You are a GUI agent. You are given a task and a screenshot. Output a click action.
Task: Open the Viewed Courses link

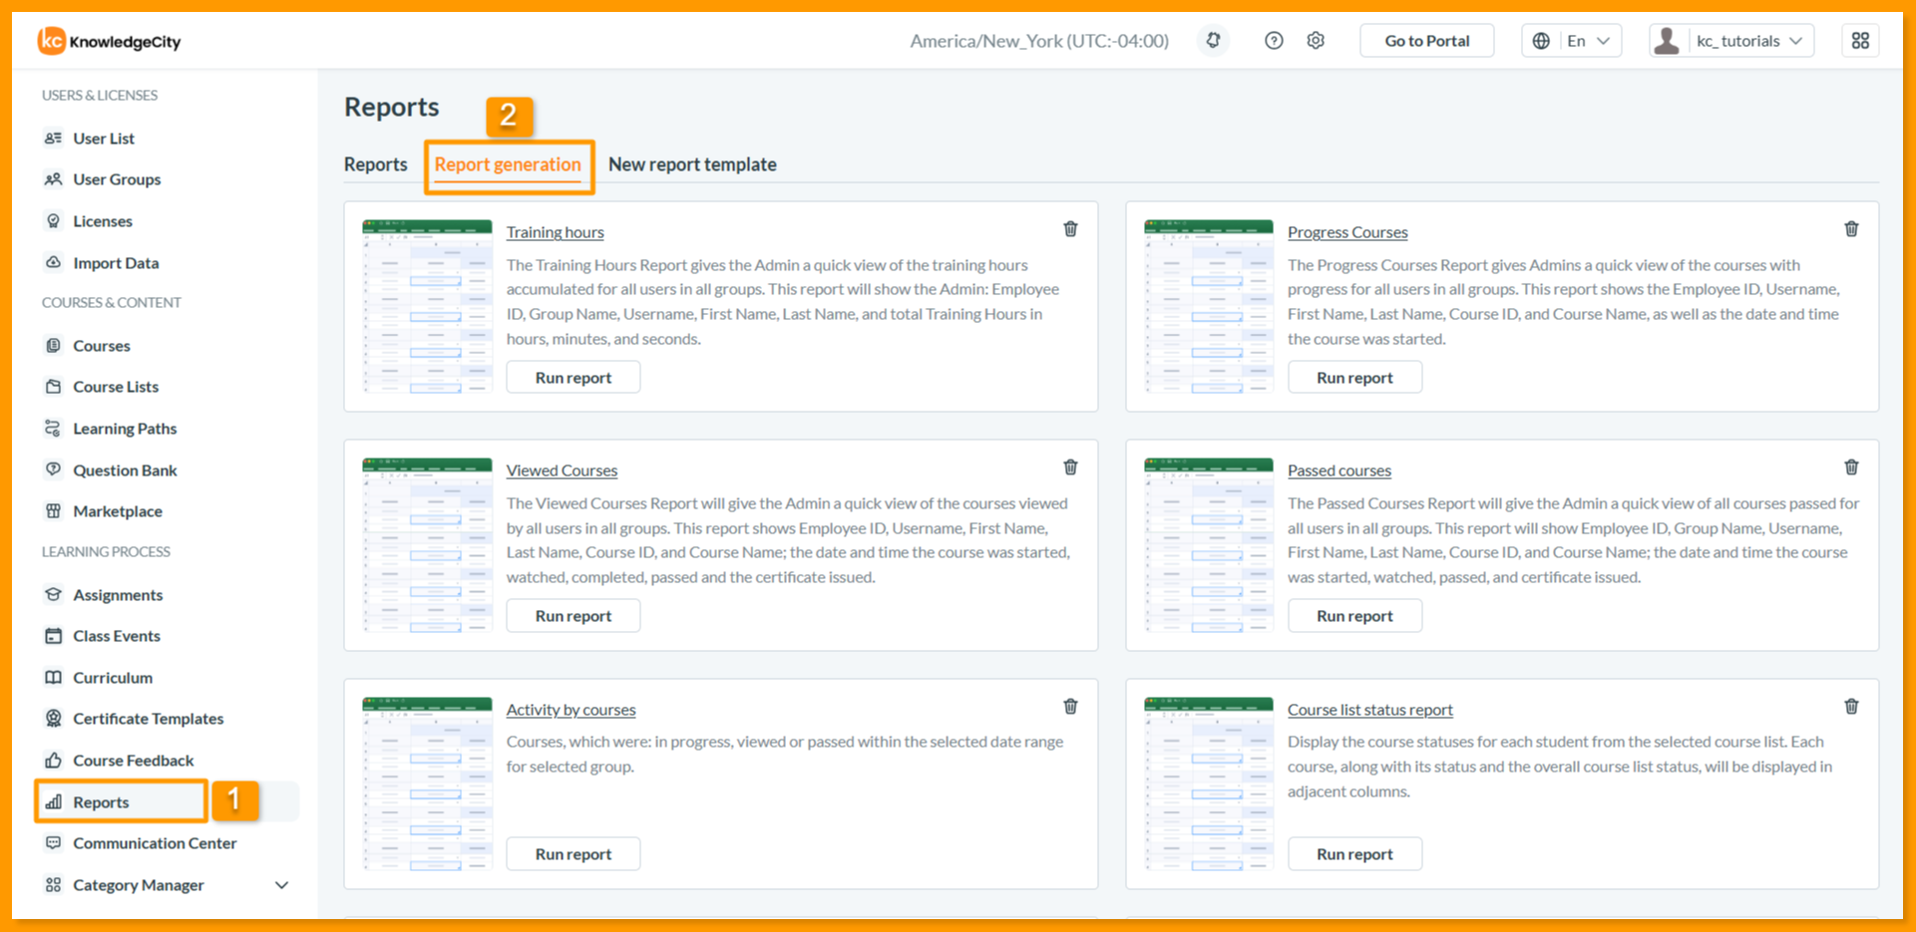(562, 470)
